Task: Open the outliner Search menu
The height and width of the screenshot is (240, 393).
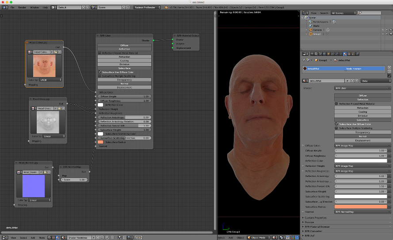Action: pos(324,13)
